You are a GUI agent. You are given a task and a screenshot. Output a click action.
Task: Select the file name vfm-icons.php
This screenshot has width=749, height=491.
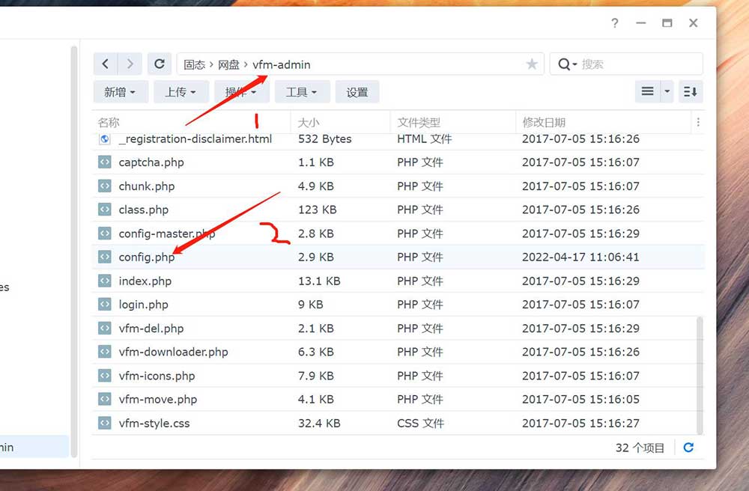coord(157,376)
